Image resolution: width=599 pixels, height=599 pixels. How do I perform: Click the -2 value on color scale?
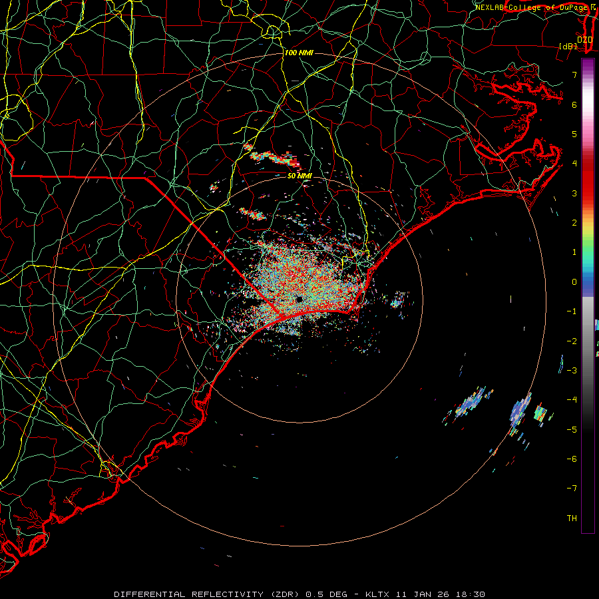(x=572, y=341)
